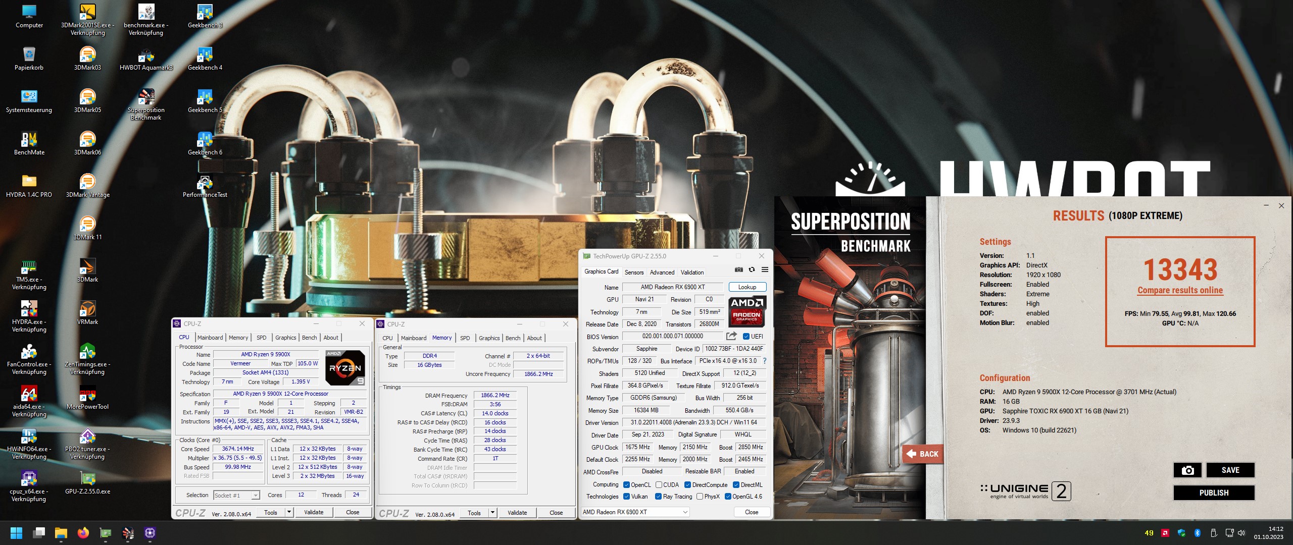This screenshot has height=545, width=1293.
Task: Open the Systemsteuerung control panel icon
Action: click(29, 101)
